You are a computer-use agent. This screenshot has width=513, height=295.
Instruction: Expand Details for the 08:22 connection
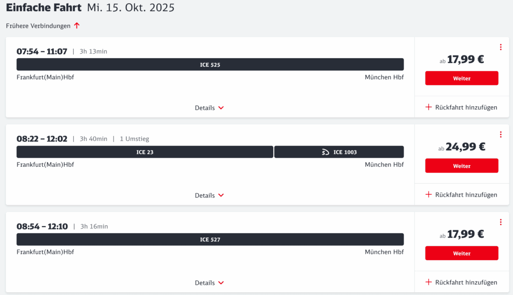(209, 195)
